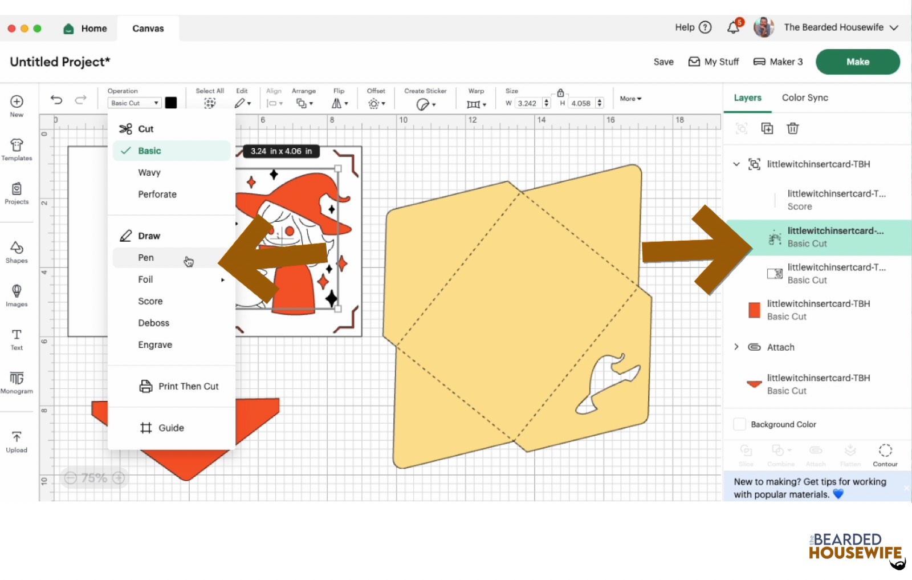Click the Contour tool
This screenshot has width=912, height=580.
click(885, 455)
